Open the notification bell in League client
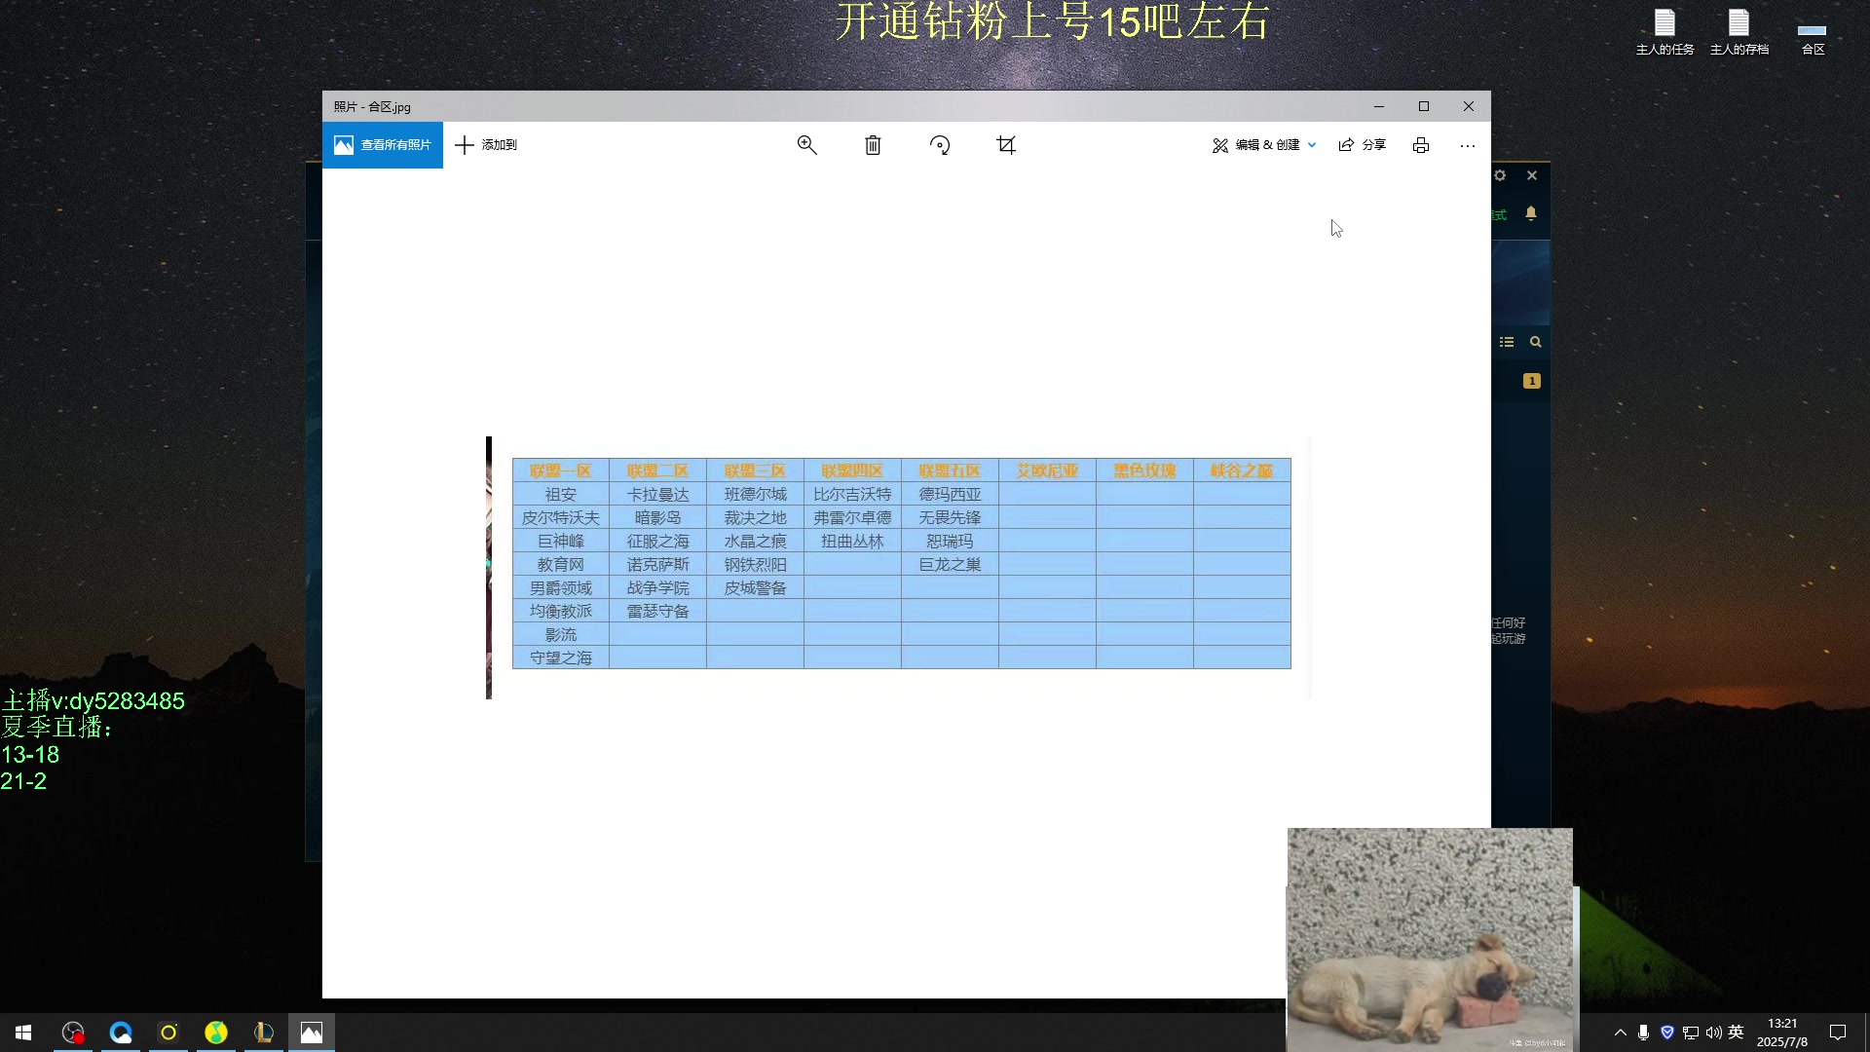 tap(1531, 213)
